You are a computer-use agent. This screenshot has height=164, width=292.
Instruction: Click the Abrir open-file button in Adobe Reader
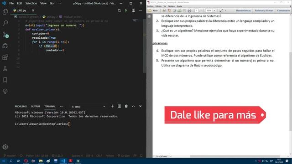(x=153, y=10)
